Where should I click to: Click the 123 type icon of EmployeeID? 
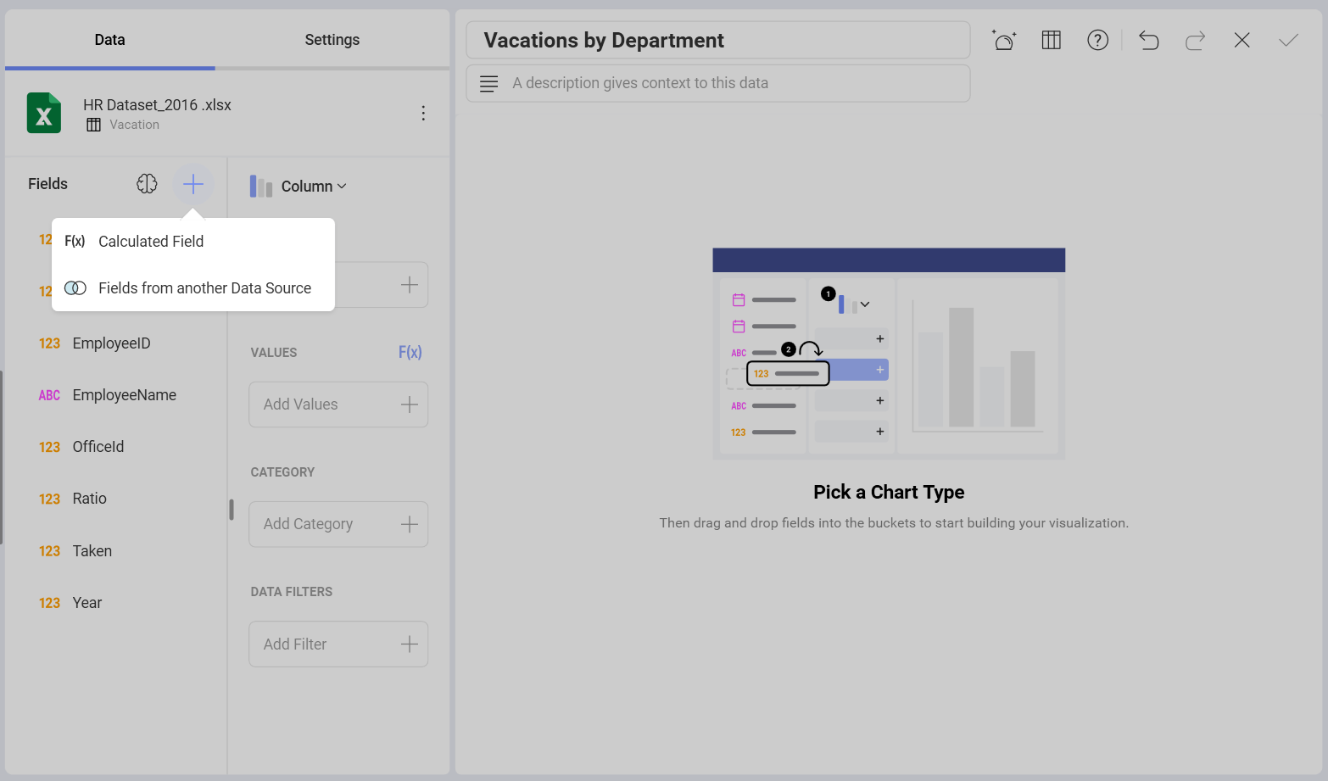49,343
